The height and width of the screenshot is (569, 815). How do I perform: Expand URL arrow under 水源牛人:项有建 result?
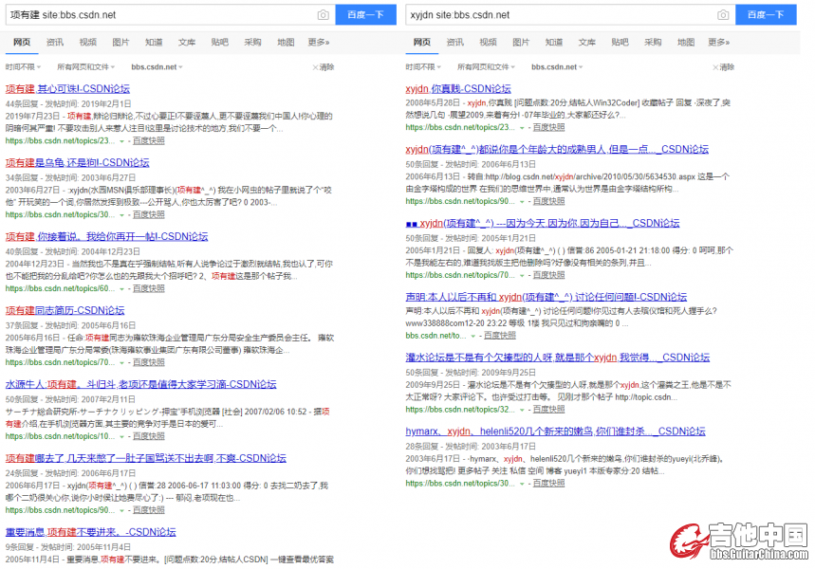pyautogui.click(x=121, y=436)
